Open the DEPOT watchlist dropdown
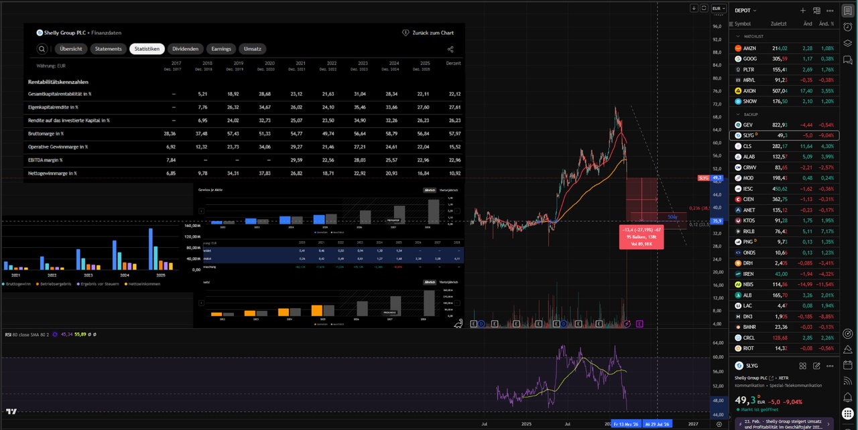858x430 pixels. 745,10
